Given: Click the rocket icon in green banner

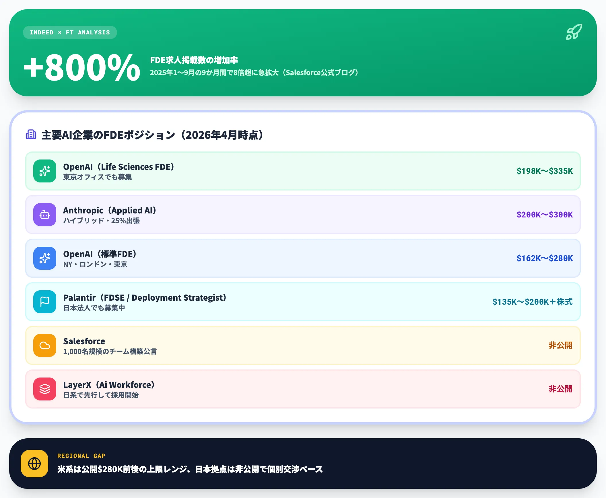Looking at the screenshot, I should [574, 32].
